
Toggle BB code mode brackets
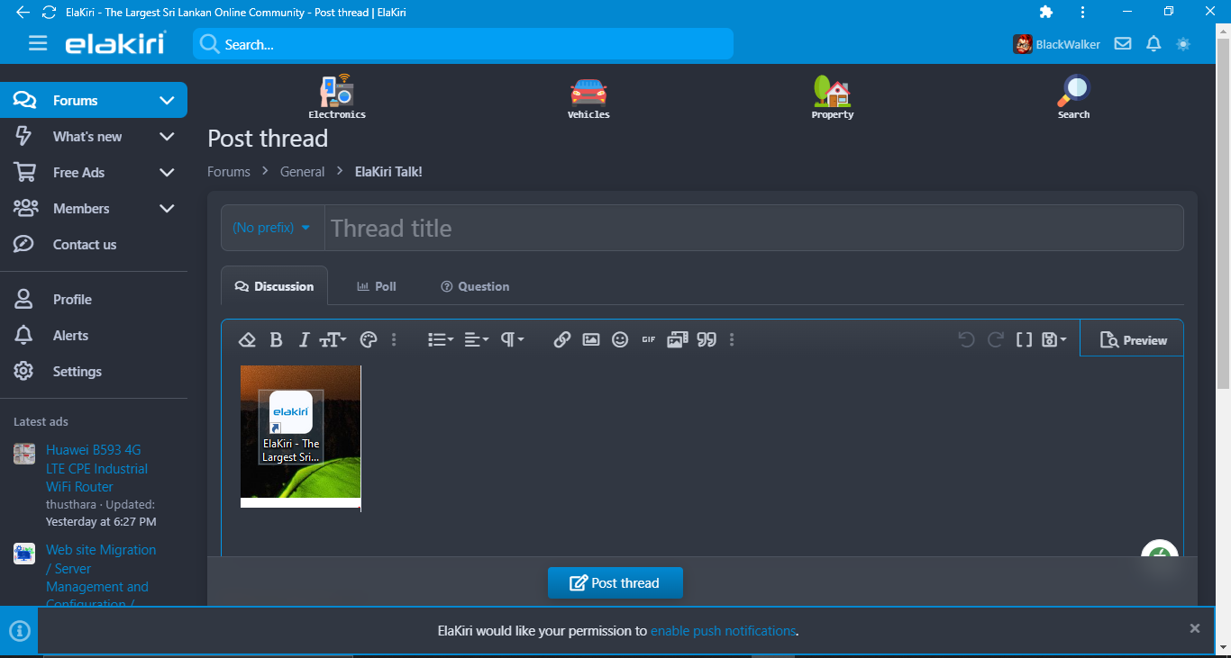coord(1024,340)
